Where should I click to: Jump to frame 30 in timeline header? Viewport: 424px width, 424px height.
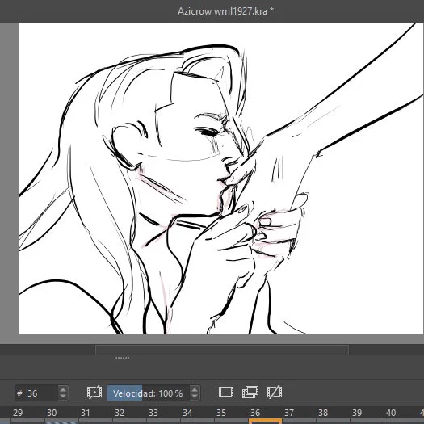tap(52, 413)
